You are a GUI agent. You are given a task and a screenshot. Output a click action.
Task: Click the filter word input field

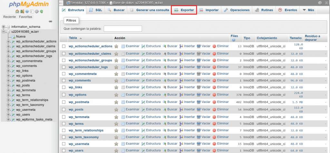[x=123, y=29]
